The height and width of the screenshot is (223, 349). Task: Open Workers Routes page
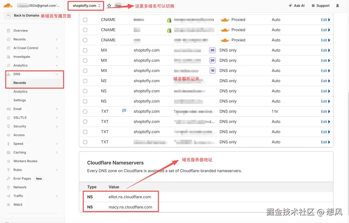click(x=26, y=161)
